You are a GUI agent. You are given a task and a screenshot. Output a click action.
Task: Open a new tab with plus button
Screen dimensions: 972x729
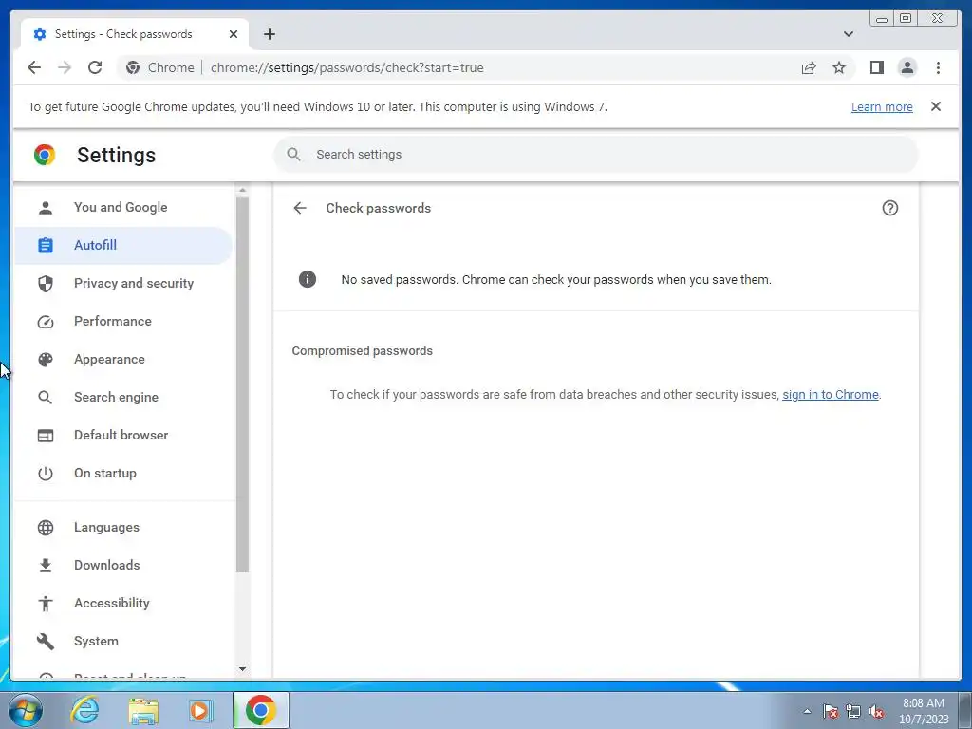point(269,34)
